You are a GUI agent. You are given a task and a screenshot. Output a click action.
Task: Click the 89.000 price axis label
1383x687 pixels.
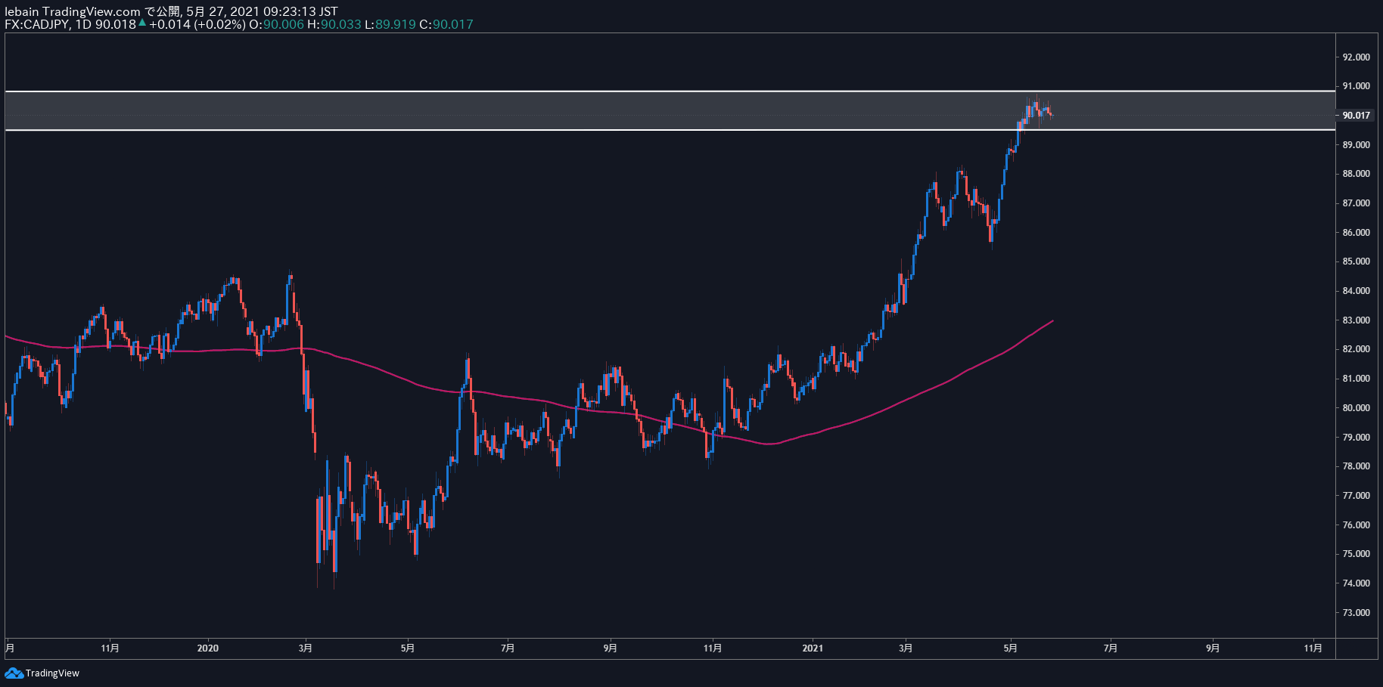(1356, 145)
